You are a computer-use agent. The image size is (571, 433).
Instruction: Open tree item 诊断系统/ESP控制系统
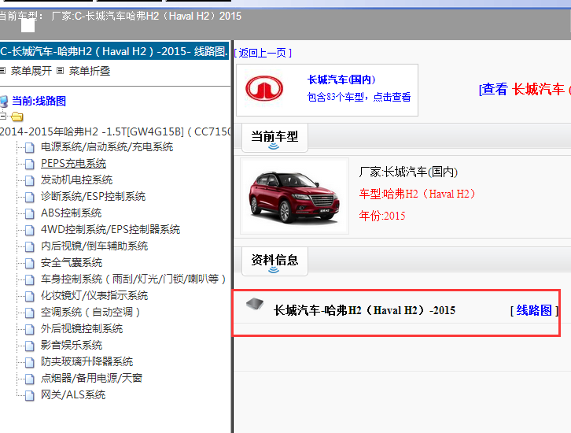tap(94, 197)
